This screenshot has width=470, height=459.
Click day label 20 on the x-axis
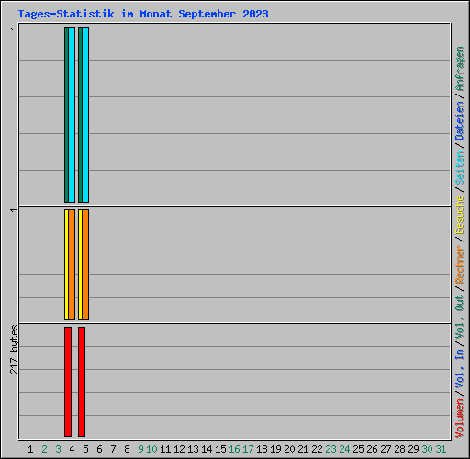pyautogui.click(x=289, y=449)
